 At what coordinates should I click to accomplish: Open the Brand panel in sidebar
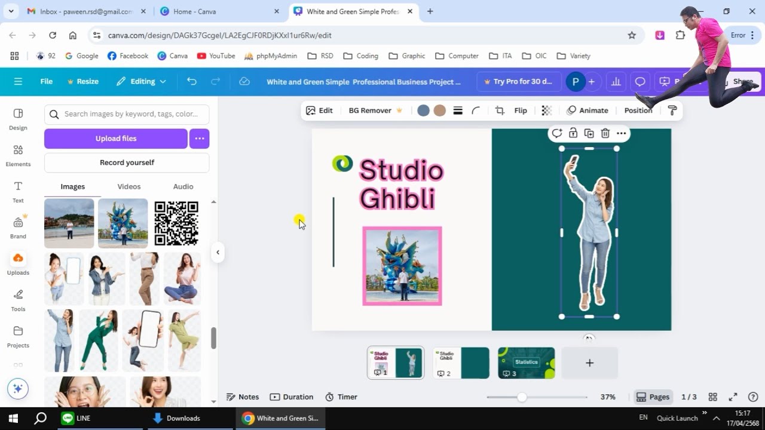point(18,228)
